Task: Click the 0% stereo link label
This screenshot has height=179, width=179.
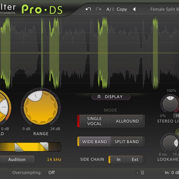Action: pyautogui.click(x=163, y=116)
